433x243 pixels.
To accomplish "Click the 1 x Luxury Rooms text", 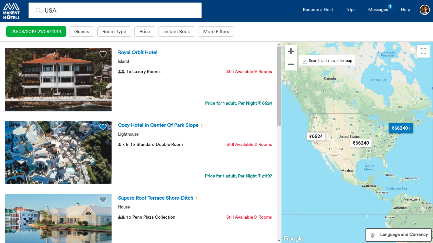I will [143, 72].
